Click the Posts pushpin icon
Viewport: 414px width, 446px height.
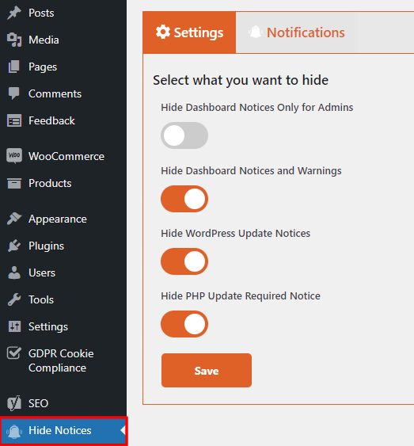click(x=14, y=13)
